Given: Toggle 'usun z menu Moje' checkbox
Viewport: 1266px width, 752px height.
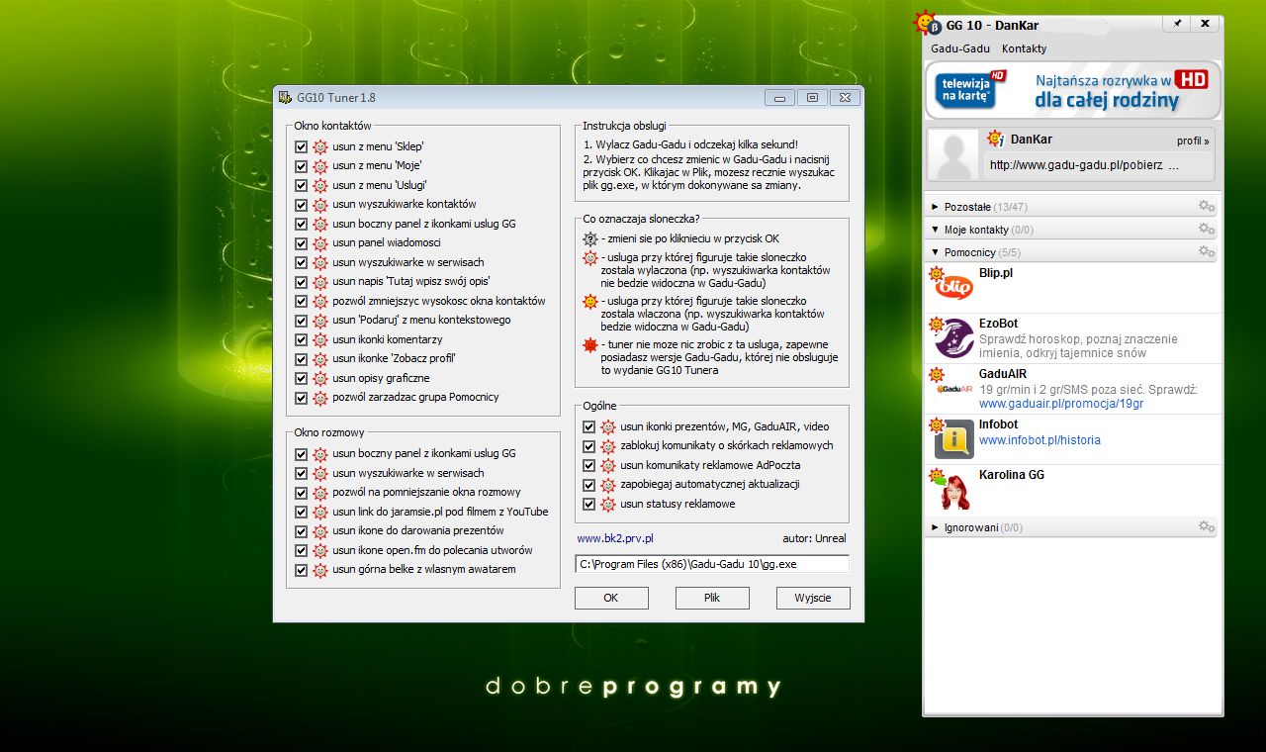Looking at the screenshot, I should coord(302,166).
